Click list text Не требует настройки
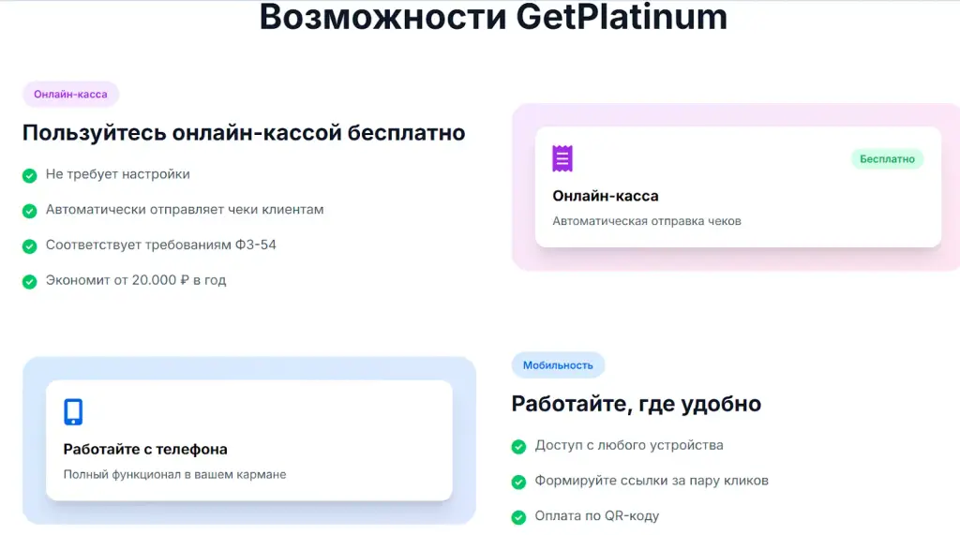 coord(117,174)
